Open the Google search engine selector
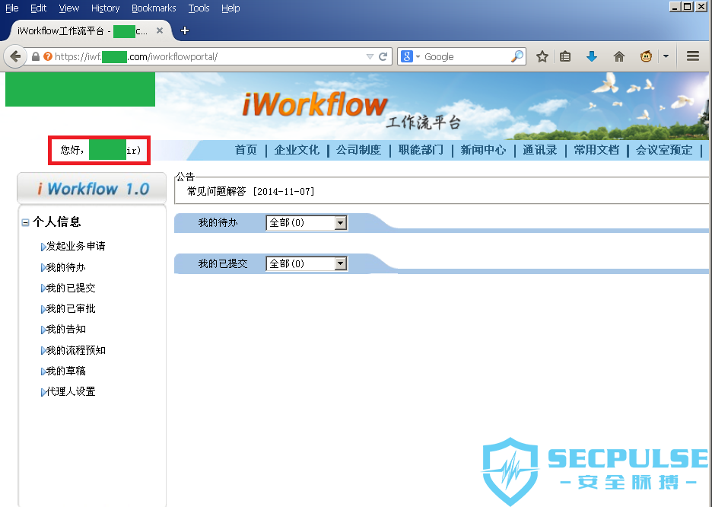Viewport: 712px width, 507px height. pos(410,57)
